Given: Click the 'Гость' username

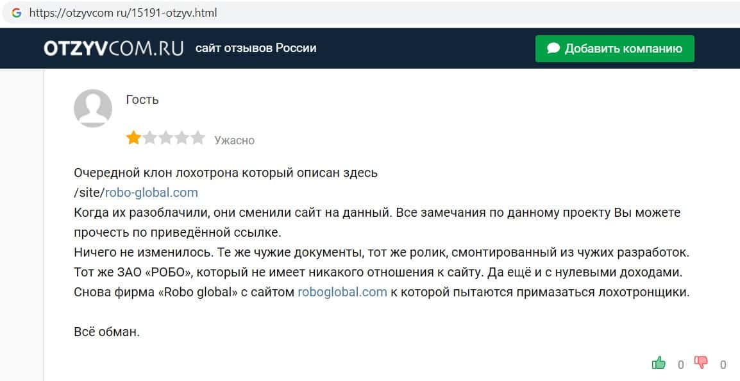Looking at the screenshot, I should point(142,99).
